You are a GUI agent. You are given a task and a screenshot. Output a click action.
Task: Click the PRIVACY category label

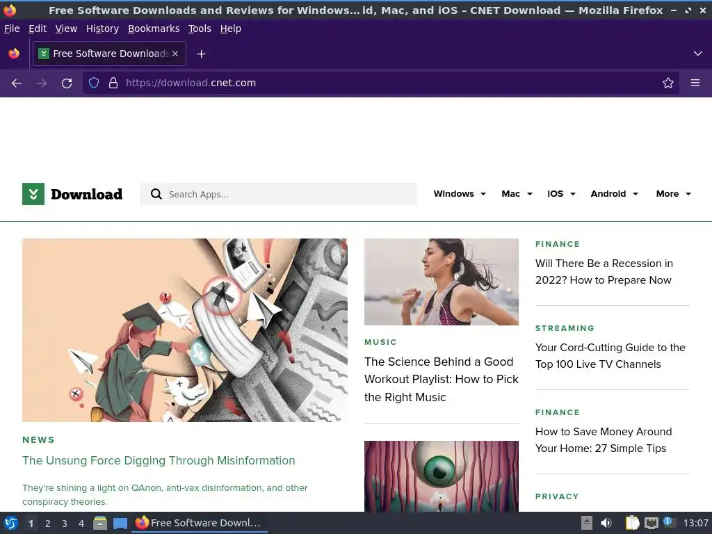click(x=557, y=496)
